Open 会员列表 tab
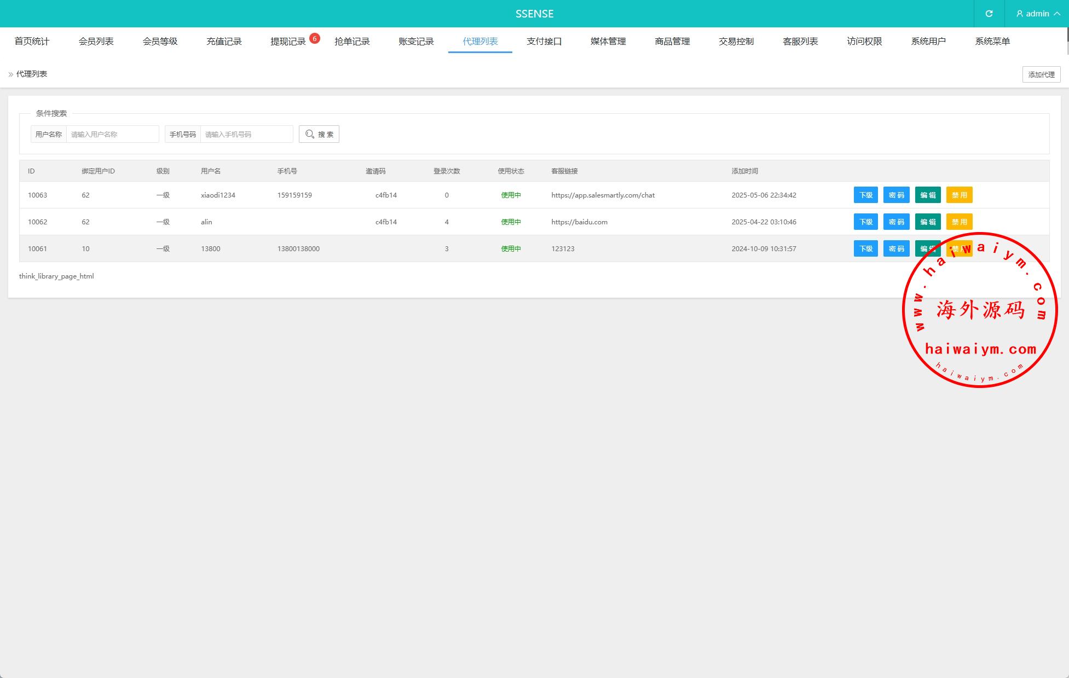The image size is (1069, 678). click(96, 41)
